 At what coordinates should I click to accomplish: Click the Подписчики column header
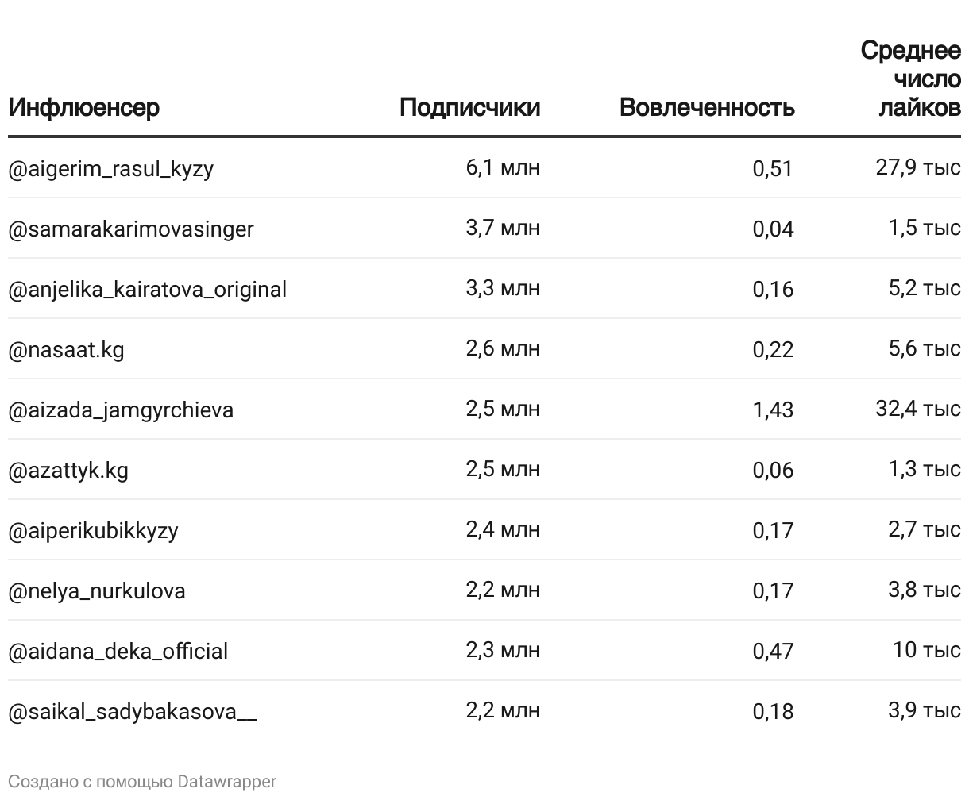(x=469, y=107)
